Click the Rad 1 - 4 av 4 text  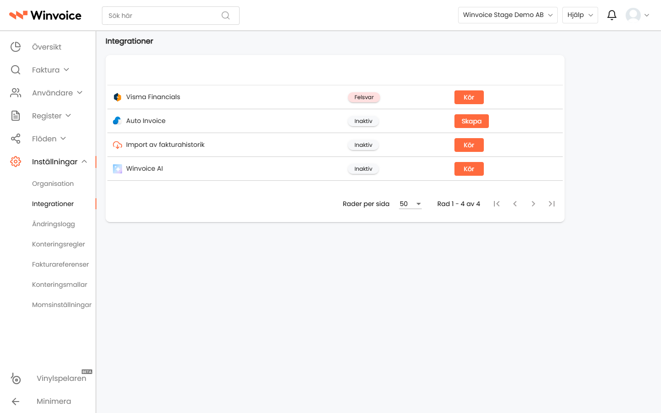459,204
